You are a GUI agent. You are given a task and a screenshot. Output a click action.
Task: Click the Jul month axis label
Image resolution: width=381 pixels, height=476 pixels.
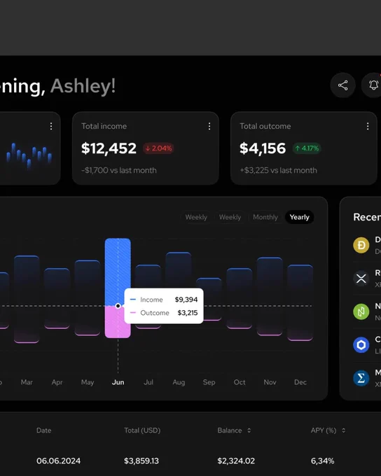(x=148, y=382)
